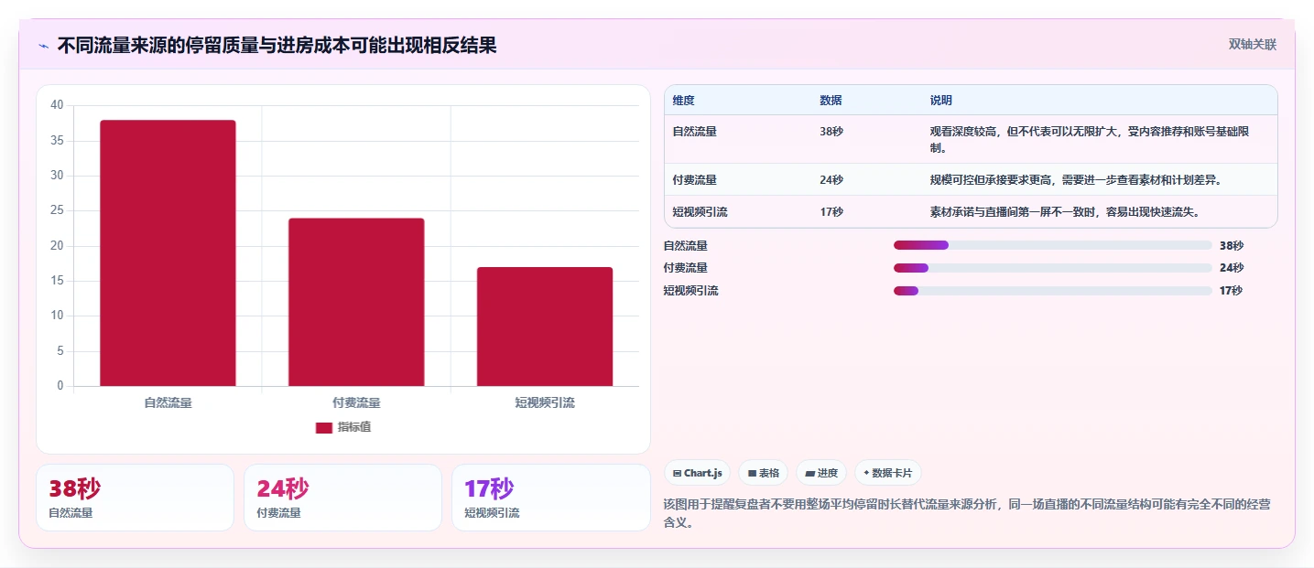The image size is (1314, 568).
Task: Select the Chart.js chip
Action: click(697, 473)
